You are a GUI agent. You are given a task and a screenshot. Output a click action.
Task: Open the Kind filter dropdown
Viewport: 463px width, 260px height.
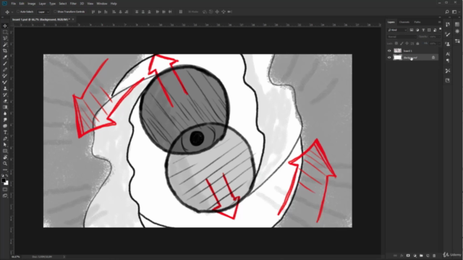397,30
